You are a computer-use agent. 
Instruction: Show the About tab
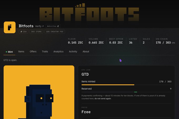click(86, 52)
